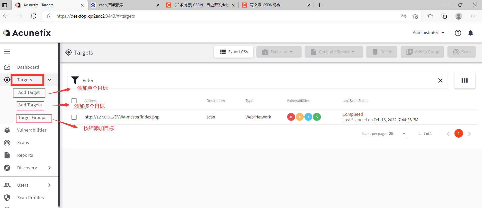
Task: Click the Scans radar icon
Action: click(7, 143)
